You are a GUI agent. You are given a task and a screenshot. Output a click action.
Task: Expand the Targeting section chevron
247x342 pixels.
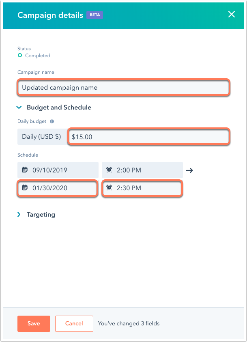(x=19, y=215)
